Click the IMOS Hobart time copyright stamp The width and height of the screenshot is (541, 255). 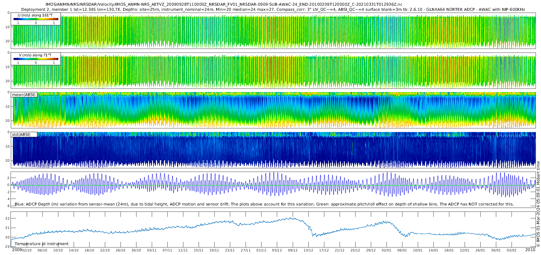click(x=538, y=204)
